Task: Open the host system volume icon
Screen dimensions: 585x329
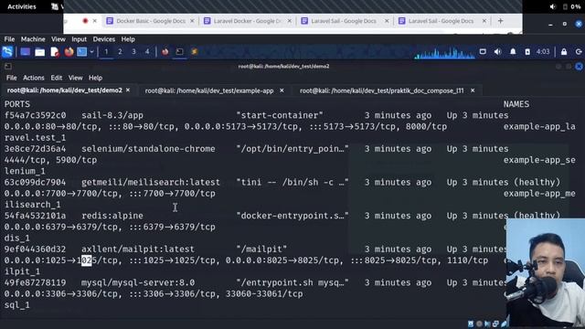Action: pyautogui.click(x=552, y=6)
